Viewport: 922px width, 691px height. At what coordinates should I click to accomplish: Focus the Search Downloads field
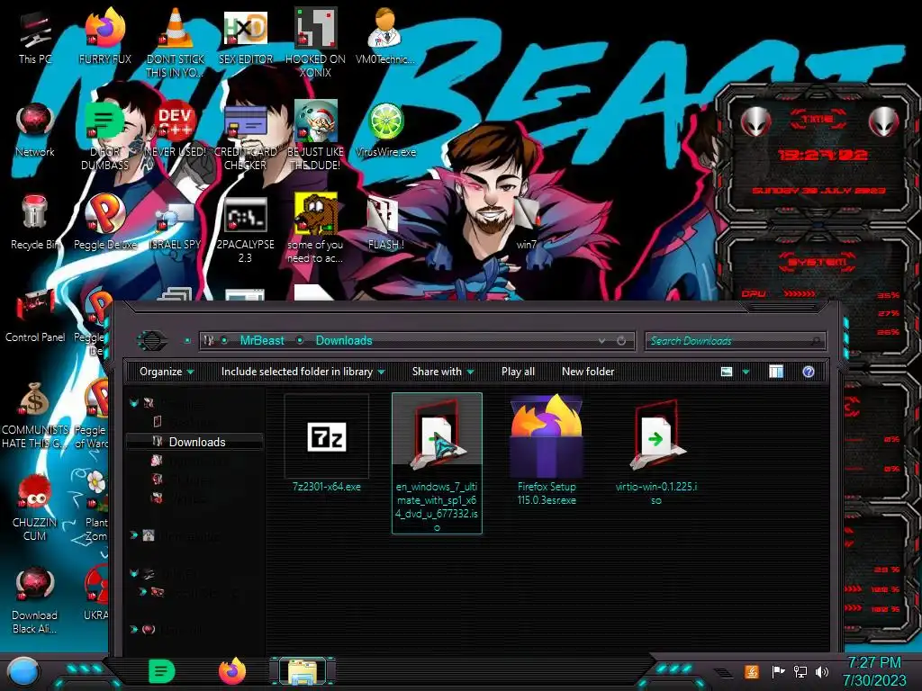tap(735, 341)
